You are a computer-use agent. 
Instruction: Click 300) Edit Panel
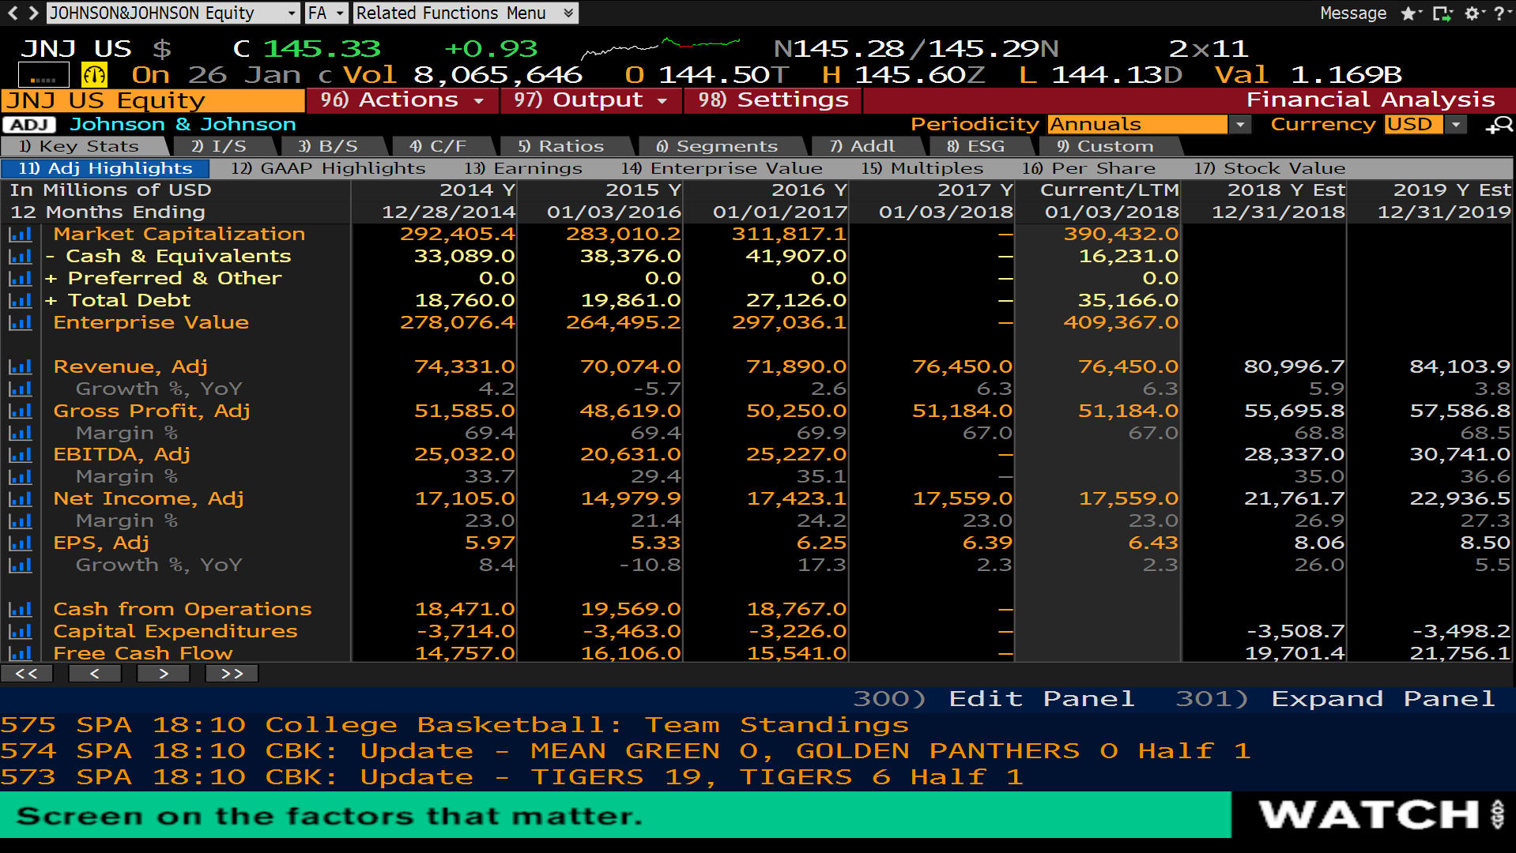pyautogui.click(x=994, y=700)
